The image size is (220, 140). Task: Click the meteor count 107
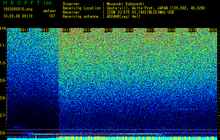click(x=52, y=16)
